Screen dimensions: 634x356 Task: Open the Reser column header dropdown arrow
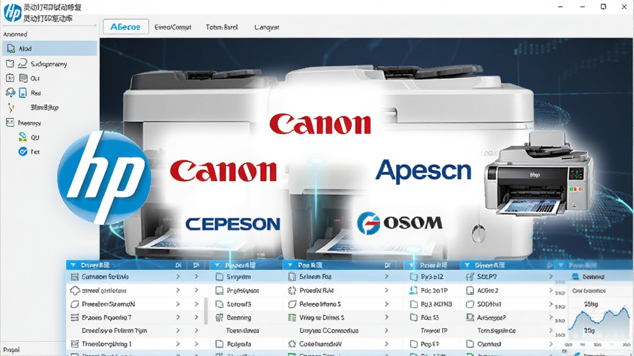click(411, 265)
